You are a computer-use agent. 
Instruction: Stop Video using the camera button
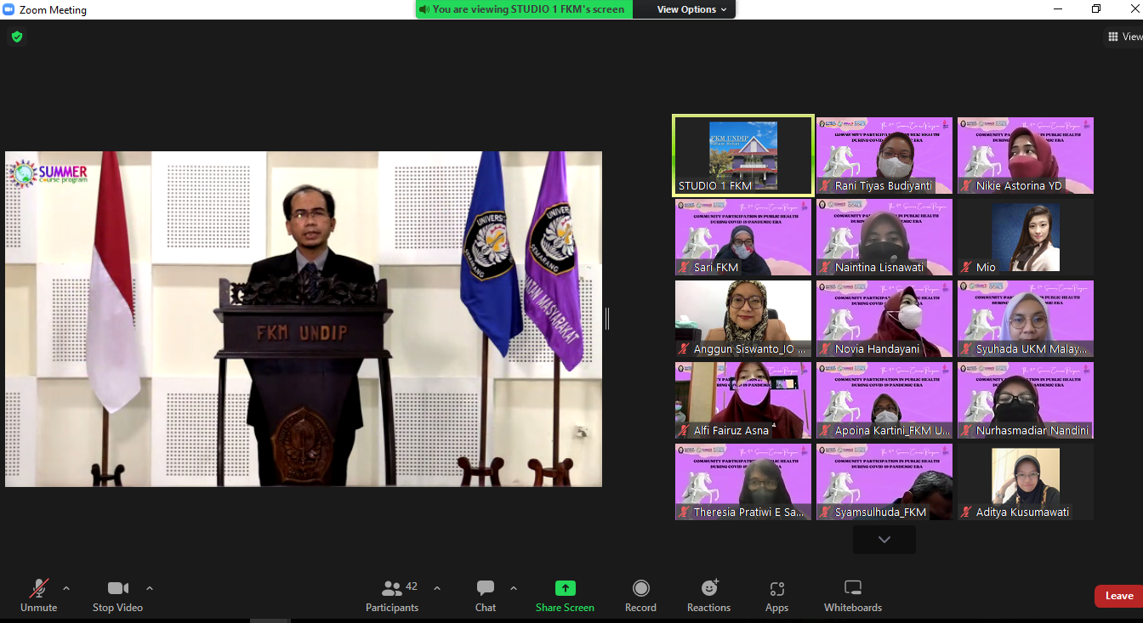[x=117, y=594]
